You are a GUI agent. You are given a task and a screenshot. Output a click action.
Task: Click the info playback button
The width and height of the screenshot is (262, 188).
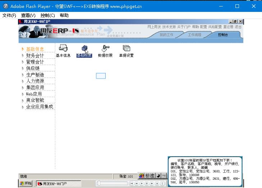(x=162, y=184)
